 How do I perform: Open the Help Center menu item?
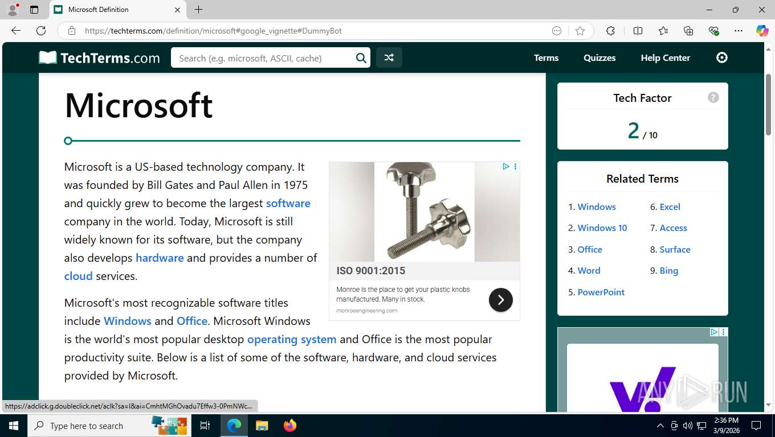[x=665, y=57]
